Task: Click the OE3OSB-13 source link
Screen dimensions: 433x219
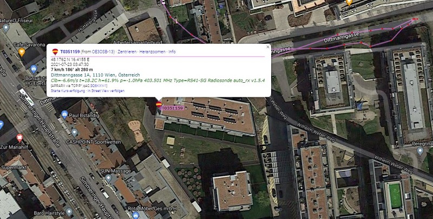Action: pos(103,51)
